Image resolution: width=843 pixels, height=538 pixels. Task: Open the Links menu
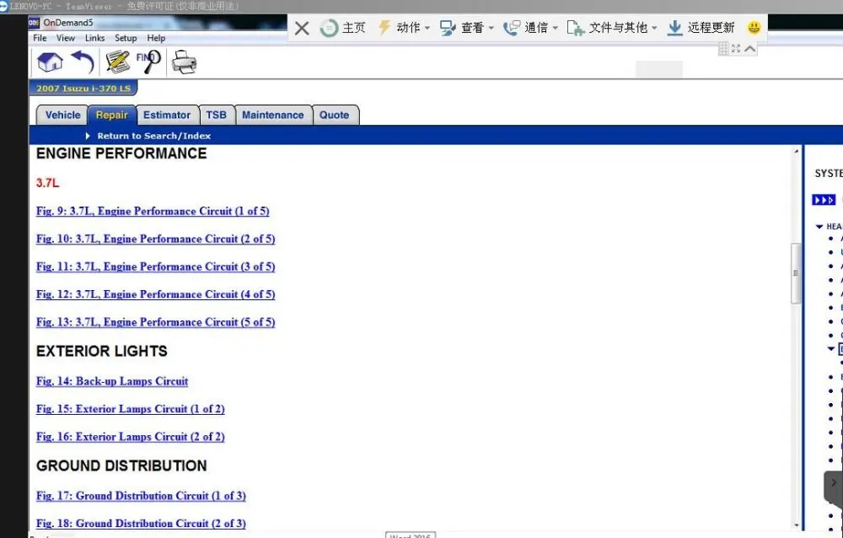(94, 38)
